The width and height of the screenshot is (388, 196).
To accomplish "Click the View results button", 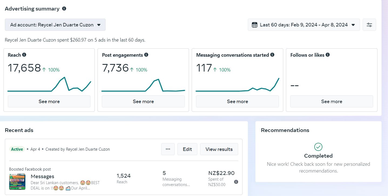I will point(219,149).
